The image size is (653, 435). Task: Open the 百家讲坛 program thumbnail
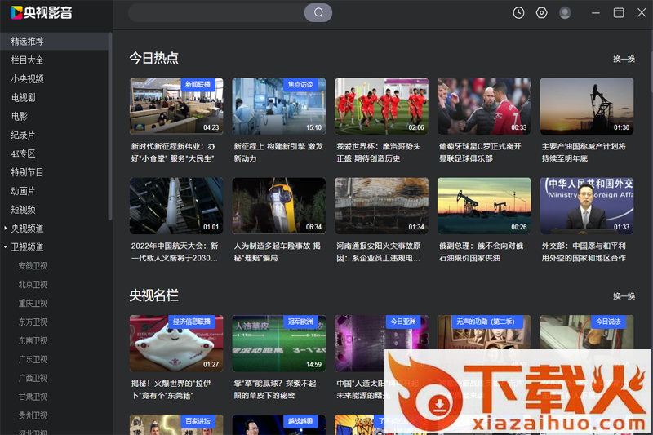coord(176,424)
